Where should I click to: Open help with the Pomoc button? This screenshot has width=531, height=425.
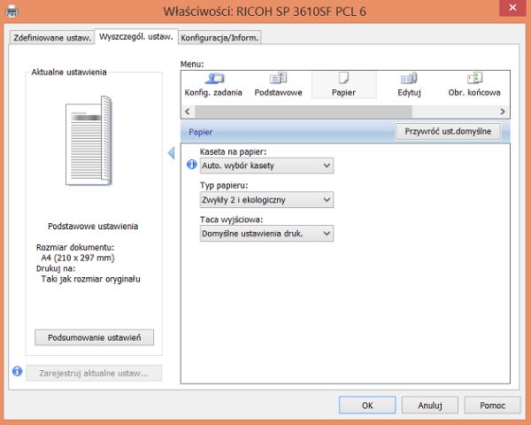492,406
